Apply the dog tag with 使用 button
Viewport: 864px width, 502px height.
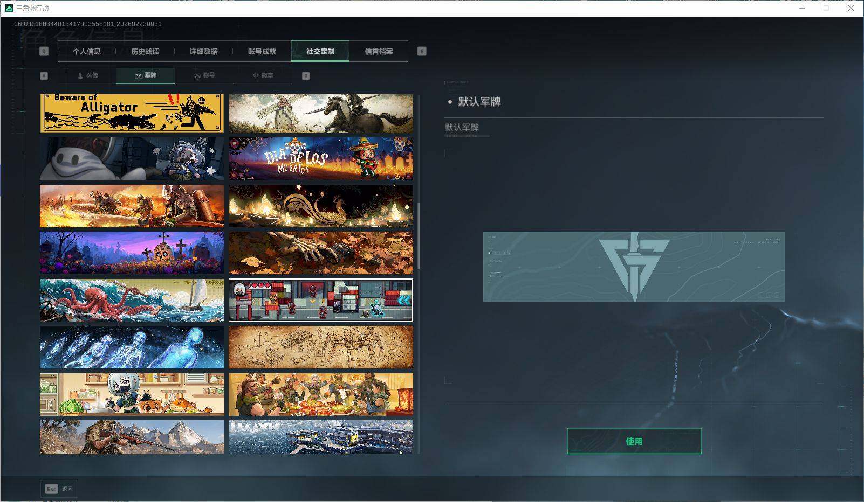[x=634, y=441]
